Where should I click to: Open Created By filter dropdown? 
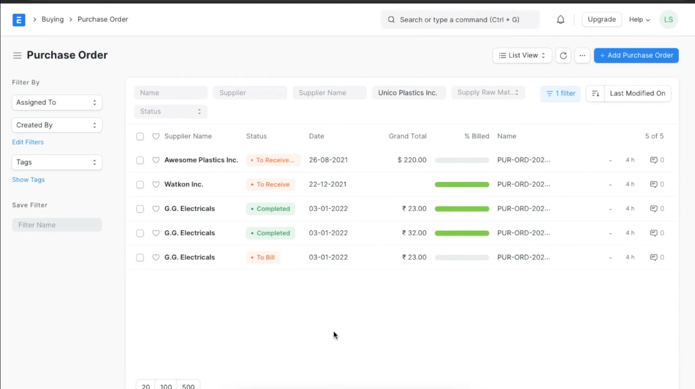(x=57, y=125)
